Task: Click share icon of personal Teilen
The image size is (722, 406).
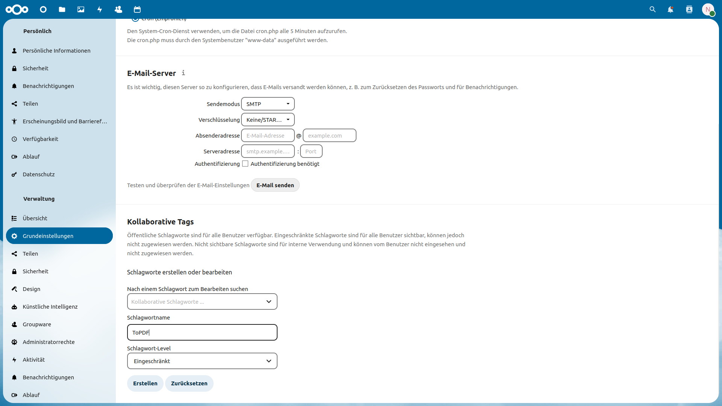Action: coord(14,104)
